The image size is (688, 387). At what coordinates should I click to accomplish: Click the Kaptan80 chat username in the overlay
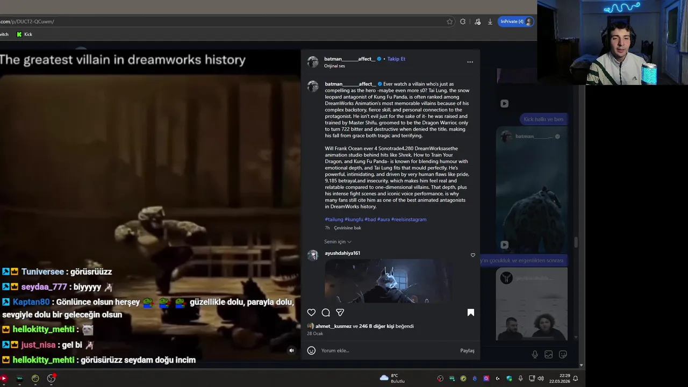pyautogui.click(x=31, y=302)
